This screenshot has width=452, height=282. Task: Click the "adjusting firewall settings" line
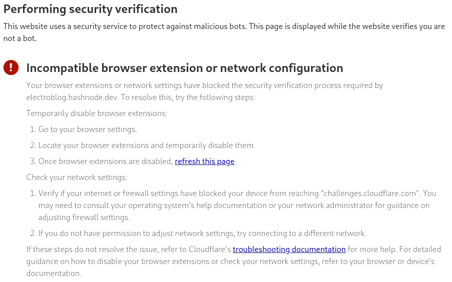click(x=84, y=217)
